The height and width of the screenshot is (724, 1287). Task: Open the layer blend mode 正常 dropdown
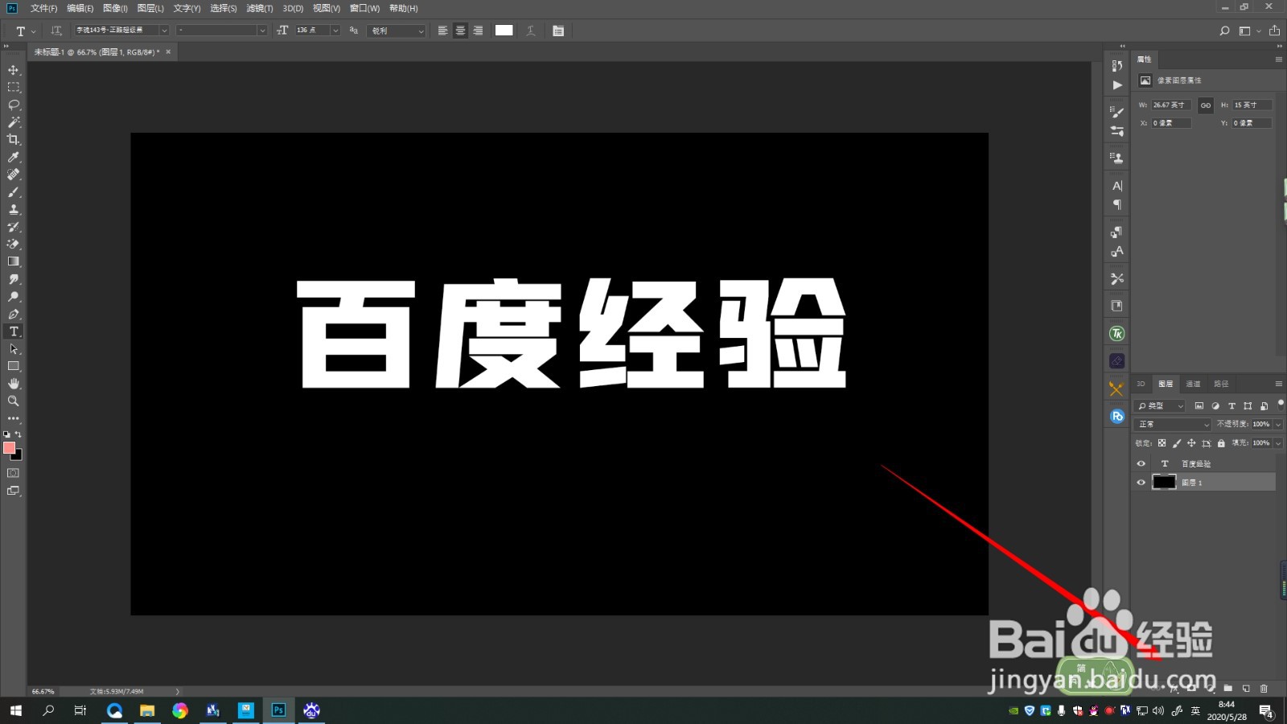click(1172, 424)
